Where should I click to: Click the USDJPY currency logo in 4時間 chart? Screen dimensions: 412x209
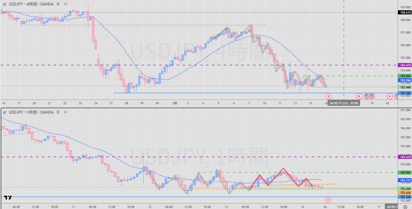pos(5,5)
